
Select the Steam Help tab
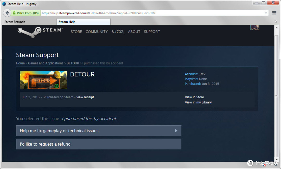coord(84,22)
